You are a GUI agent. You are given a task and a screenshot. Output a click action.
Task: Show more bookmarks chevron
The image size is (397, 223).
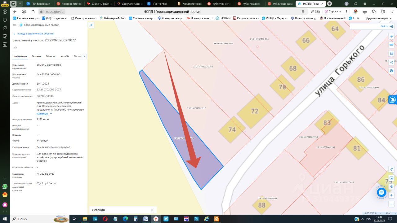pyautogui.click(x=358, y=18)
